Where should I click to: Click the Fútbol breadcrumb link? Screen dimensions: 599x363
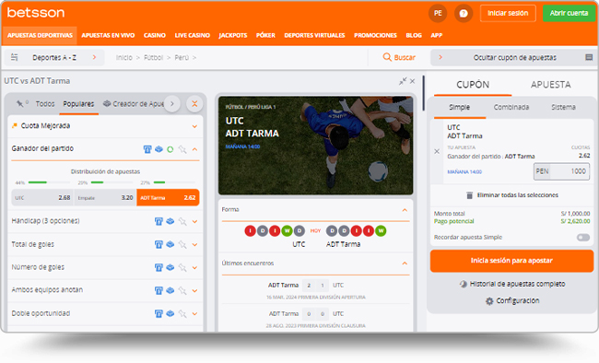click(x=153, y=57)
